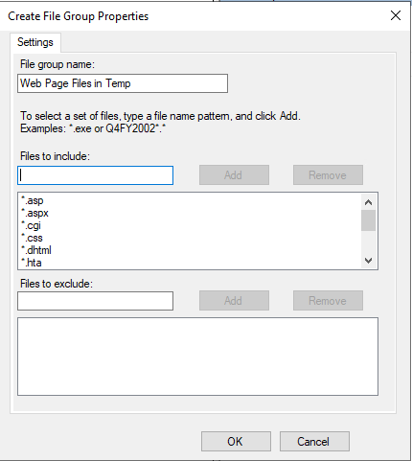Close the Create File Group Properties dialog
This screenshot has height=461, width=412.
tap(396, 15)
